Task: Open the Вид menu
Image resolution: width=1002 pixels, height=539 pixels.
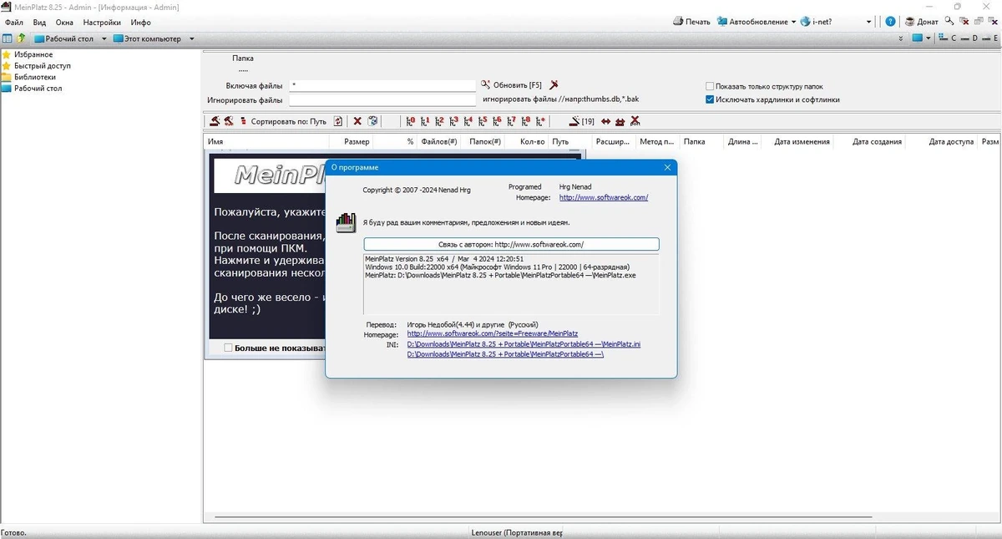Action: [x=39, y=22]
